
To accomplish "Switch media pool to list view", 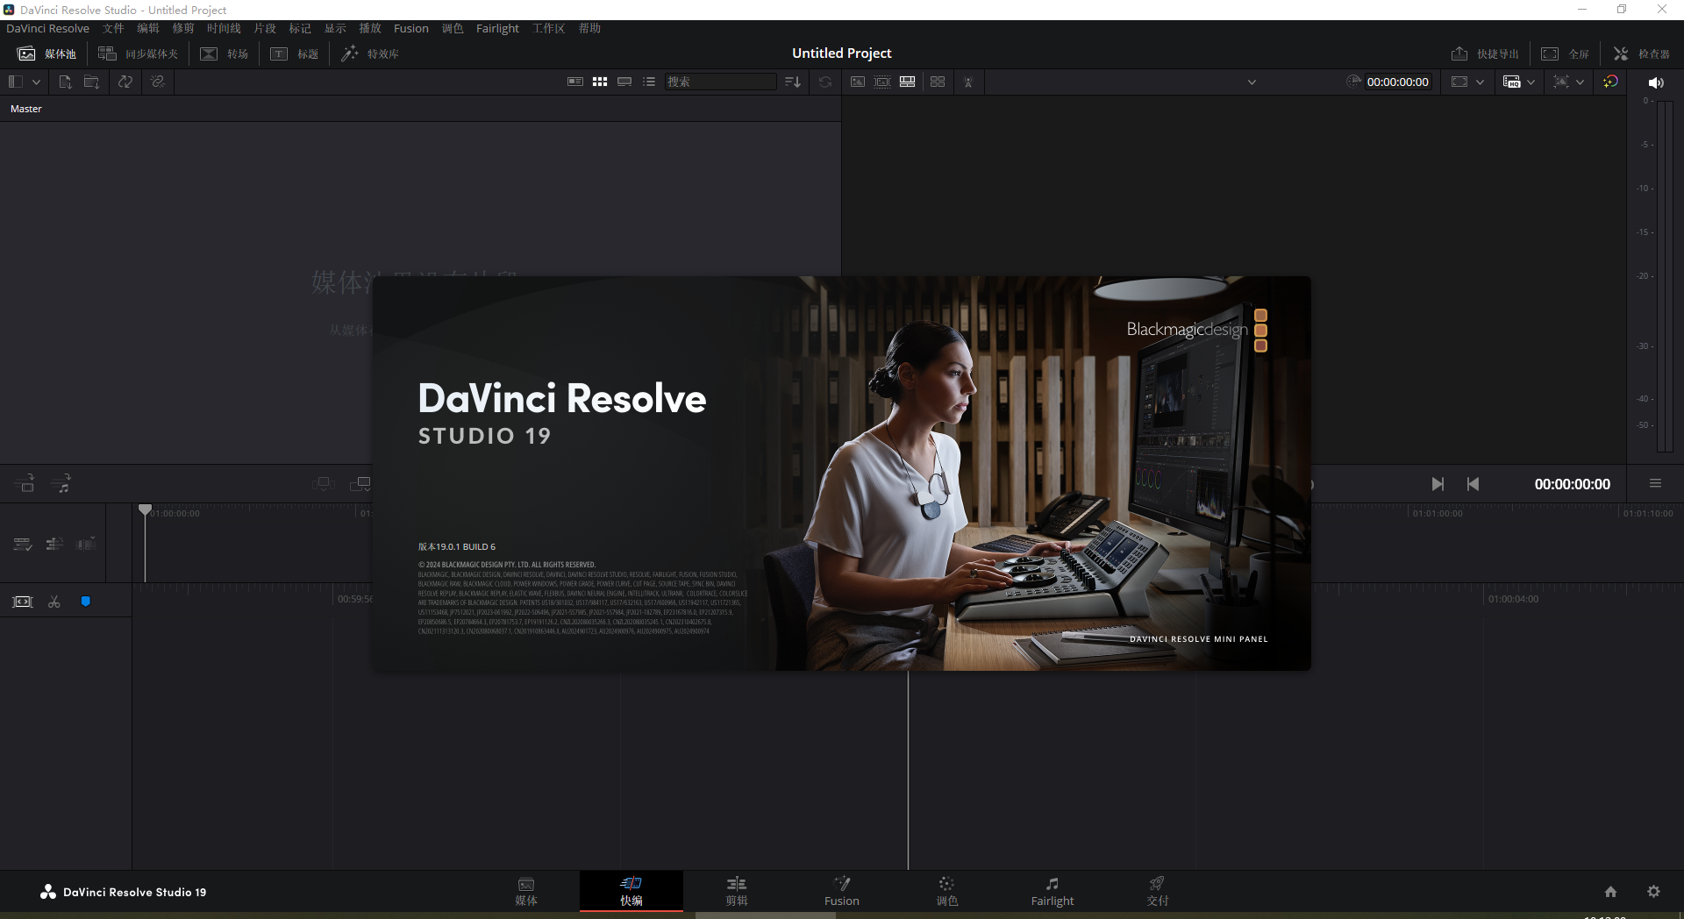I will point(649,82).
